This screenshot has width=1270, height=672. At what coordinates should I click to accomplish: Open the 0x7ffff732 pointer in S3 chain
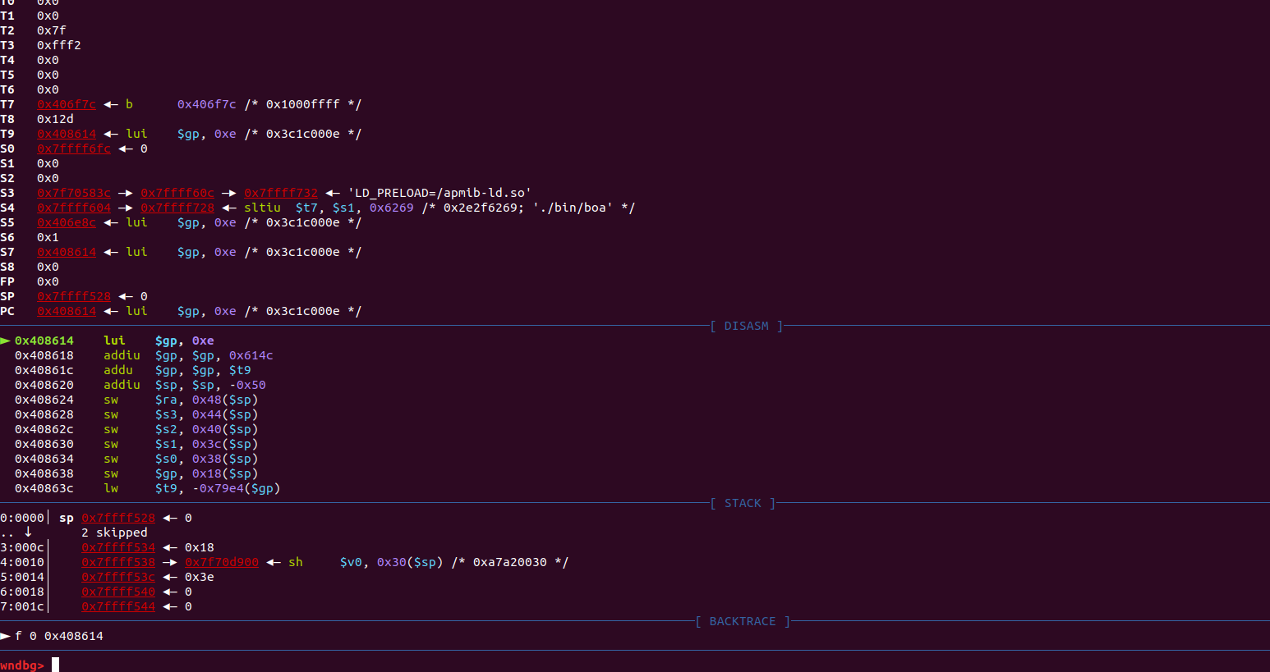280,193
